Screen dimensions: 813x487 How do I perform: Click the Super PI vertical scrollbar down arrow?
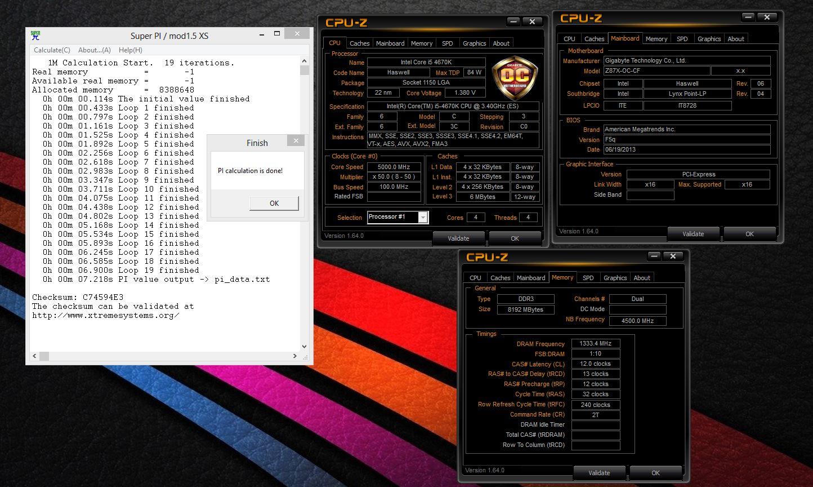click(305, 347)
